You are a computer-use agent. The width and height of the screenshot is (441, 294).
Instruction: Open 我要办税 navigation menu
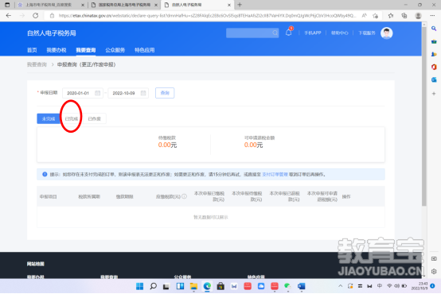(57, 50)
